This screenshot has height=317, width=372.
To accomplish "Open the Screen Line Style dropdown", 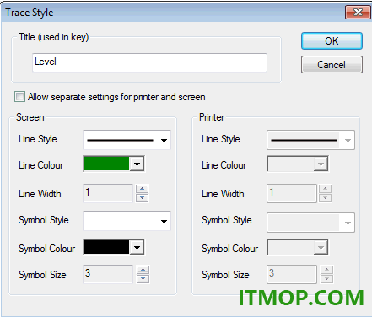I will [x=127, y=140].
